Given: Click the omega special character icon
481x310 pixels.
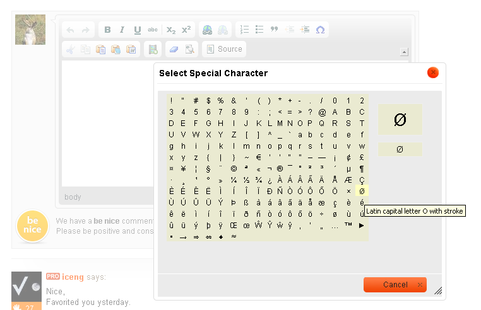Looking at the screenshot, I should 320,30.
